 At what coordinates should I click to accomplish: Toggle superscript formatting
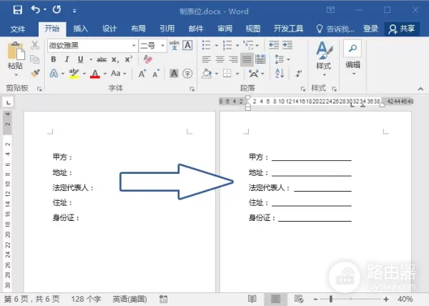point(129,59)
